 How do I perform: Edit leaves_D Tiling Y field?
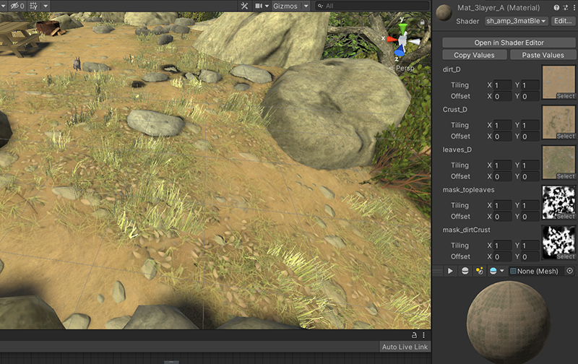point(530,165)
